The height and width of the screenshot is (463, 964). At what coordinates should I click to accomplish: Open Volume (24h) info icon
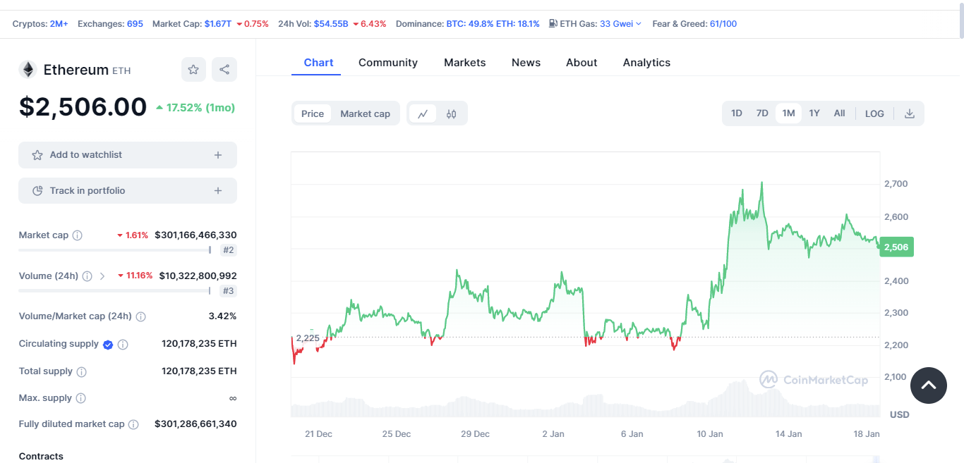pos(87,276)
